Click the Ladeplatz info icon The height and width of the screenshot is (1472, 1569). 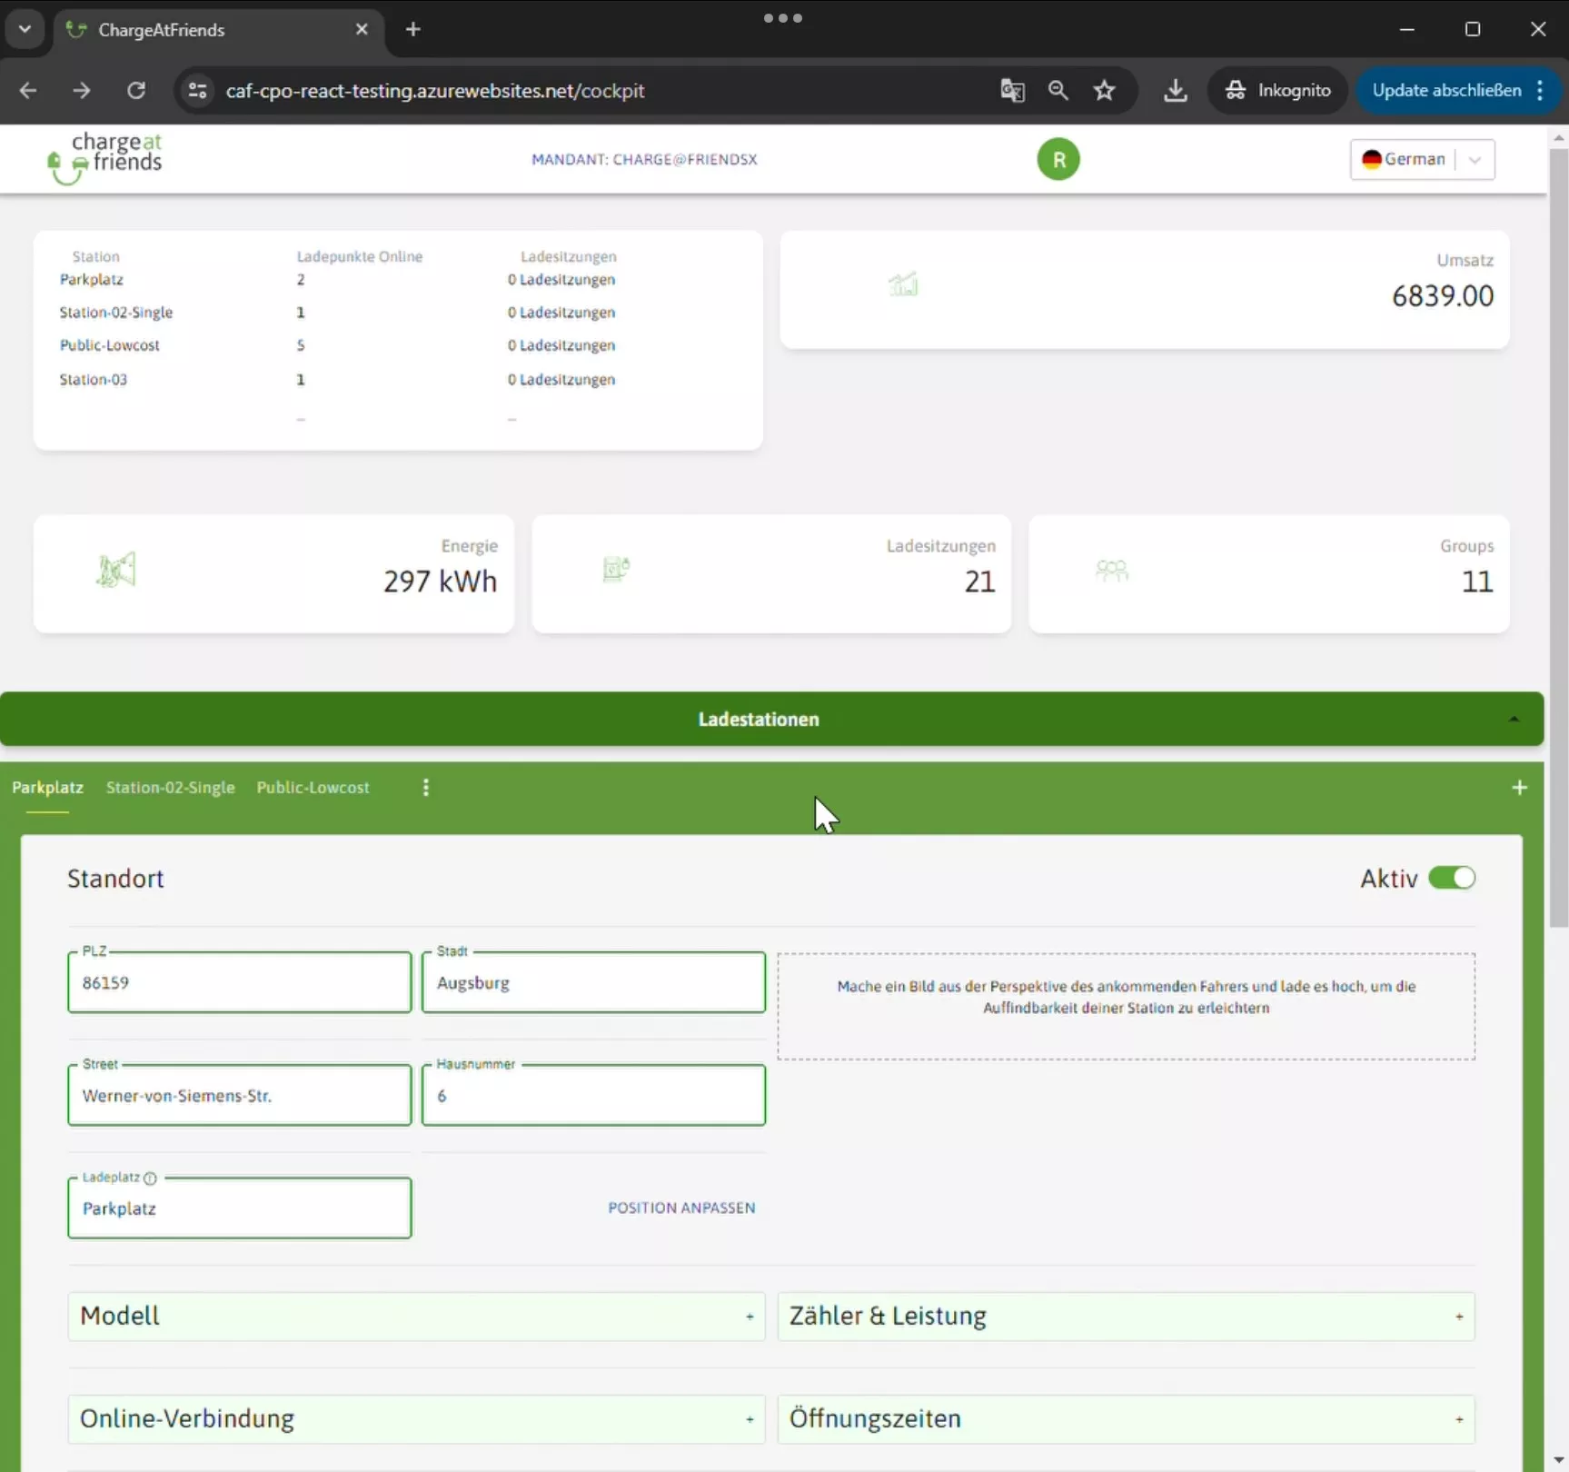pos(151,1179)
